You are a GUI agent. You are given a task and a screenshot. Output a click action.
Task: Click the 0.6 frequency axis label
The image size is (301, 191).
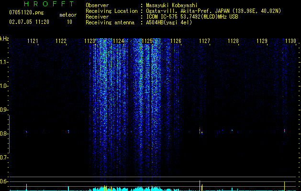click(x=4, y=181)
